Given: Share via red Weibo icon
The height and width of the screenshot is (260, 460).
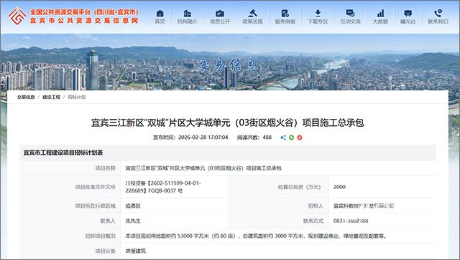Looking at the screenshot, I should pos(300,138).
